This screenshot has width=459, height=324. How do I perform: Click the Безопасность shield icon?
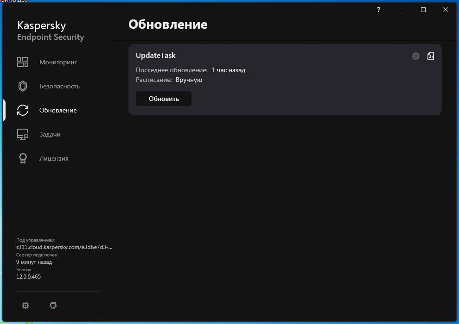(23, 86)
